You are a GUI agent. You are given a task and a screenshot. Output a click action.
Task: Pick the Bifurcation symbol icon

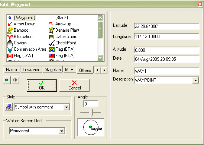(10, 37)
